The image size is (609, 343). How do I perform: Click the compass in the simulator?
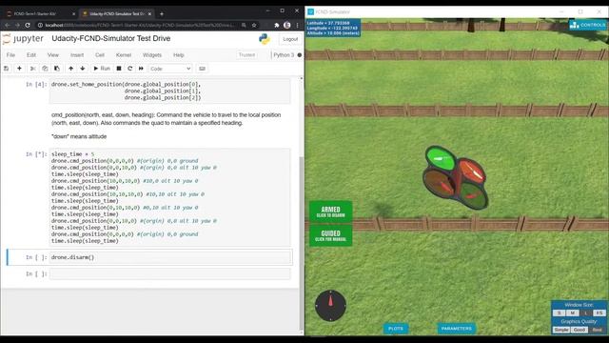click(x=330, y=306)
